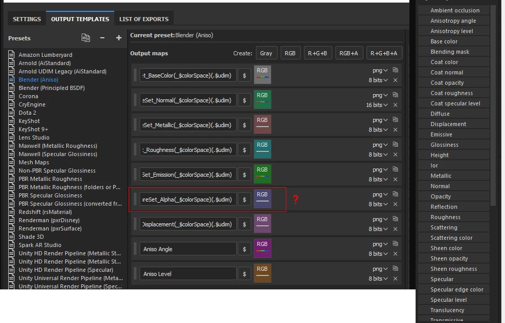Copy the Aniso Angle map row icon

coord(395,243)
